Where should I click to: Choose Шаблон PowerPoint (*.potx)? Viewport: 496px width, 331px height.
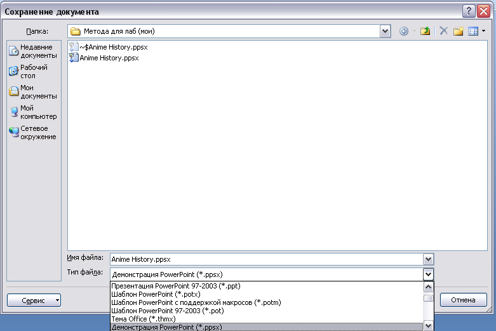tap(267, 294)
